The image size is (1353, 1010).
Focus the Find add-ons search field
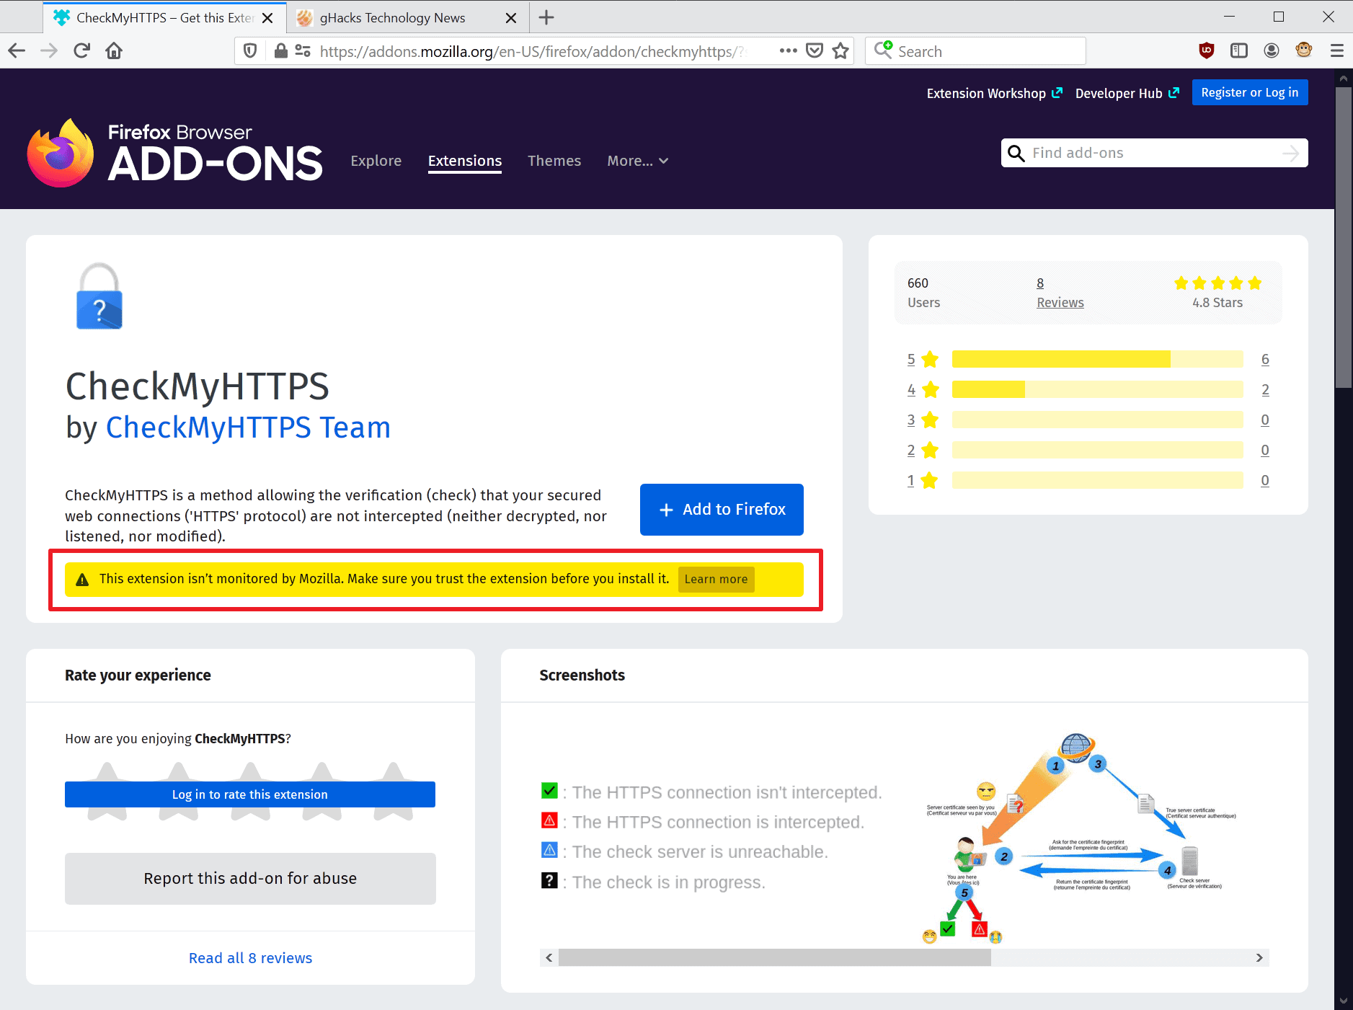[x=1153, y=153]
